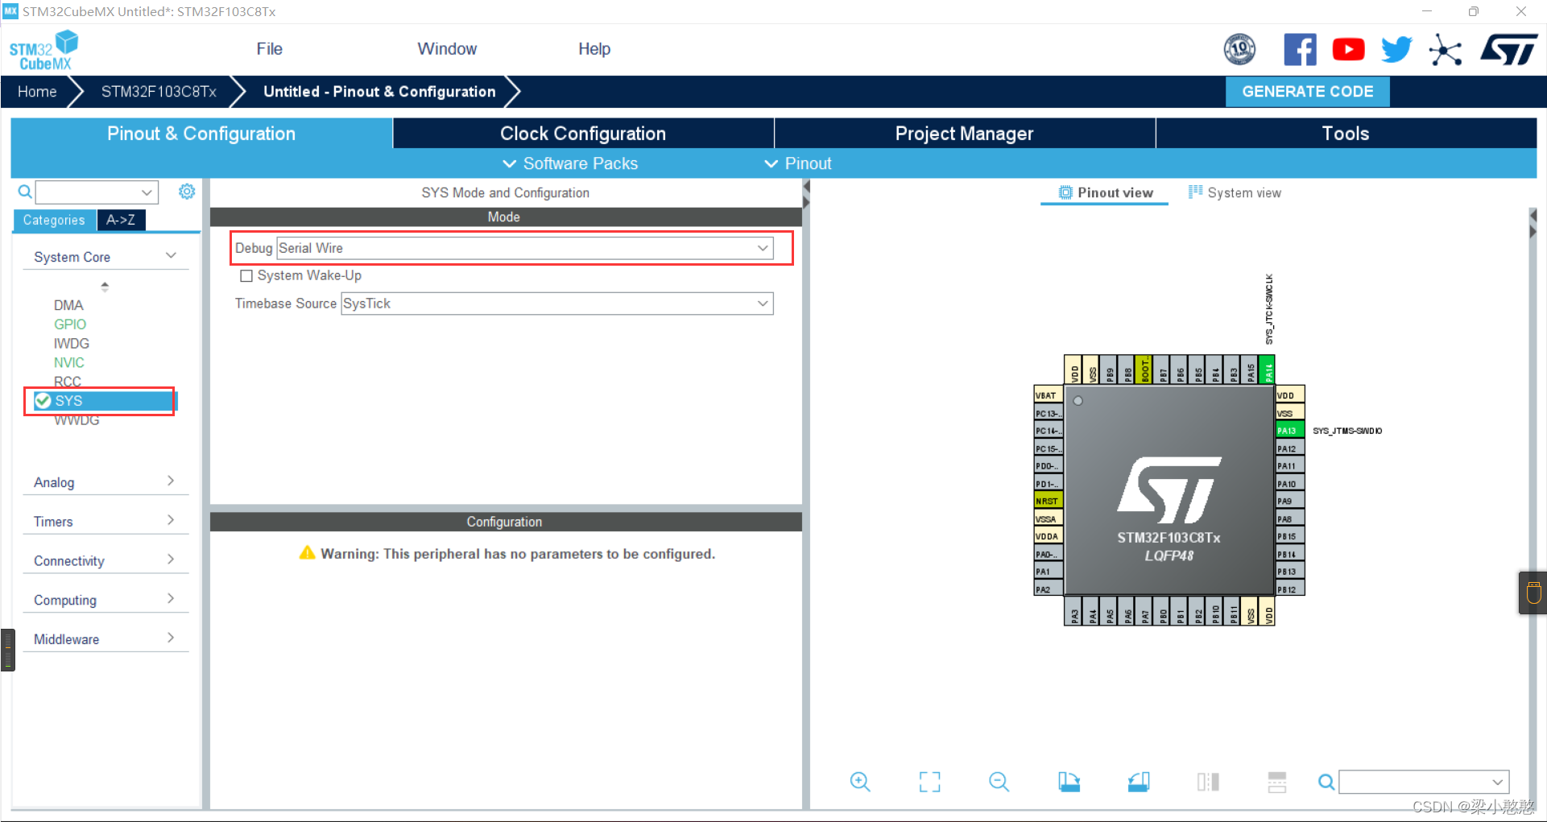Image resolution: width=1547 pixels, height=822 pixels.
Task: Select RCC in System Core list
Action: (68, 382)
